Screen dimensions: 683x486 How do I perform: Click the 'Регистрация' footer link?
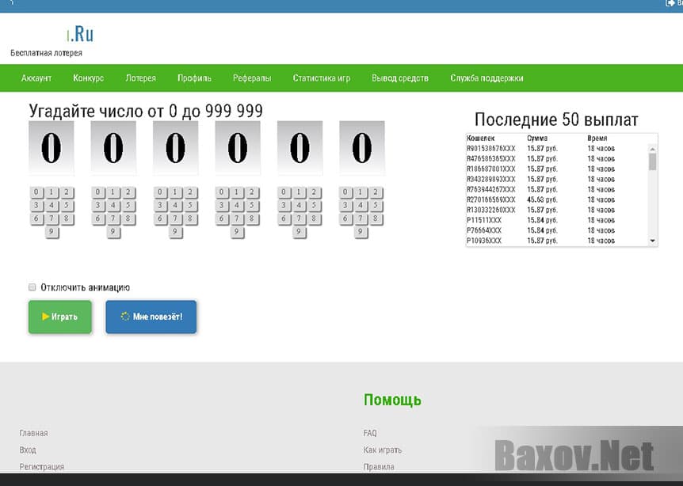[41, 467]
